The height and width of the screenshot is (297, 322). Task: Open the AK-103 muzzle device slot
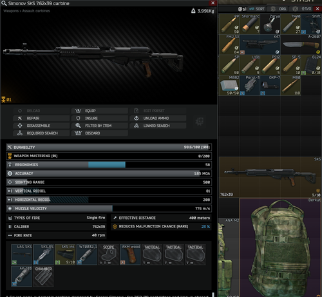pyautogui.click(x=22, y=276)
